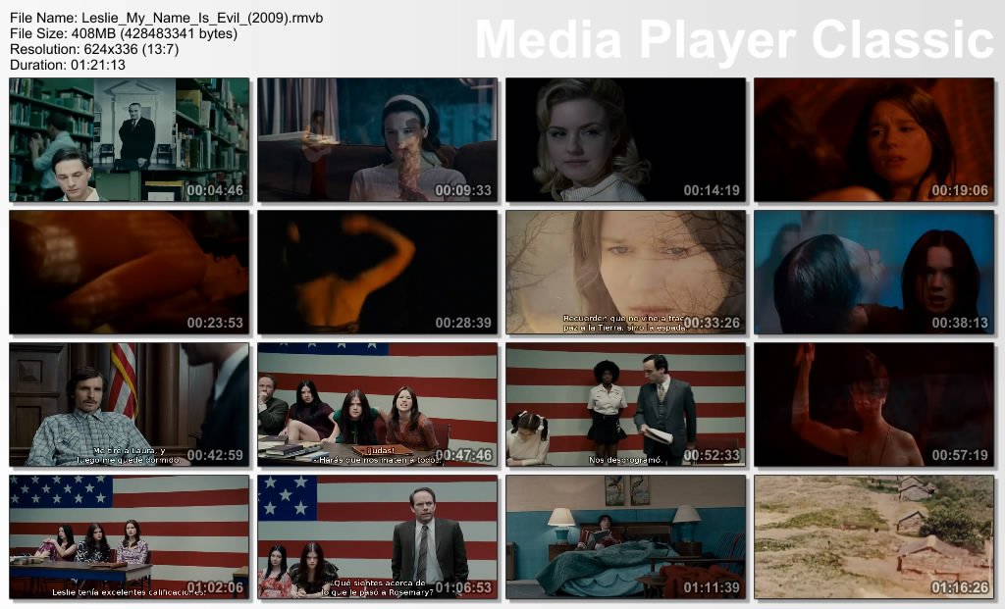Open the thumbnail at 01:06:53

[378, 536]
